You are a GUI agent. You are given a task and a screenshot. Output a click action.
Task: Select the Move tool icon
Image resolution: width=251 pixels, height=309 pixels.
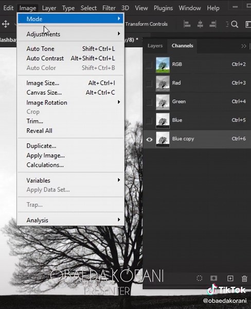(6, 24)
